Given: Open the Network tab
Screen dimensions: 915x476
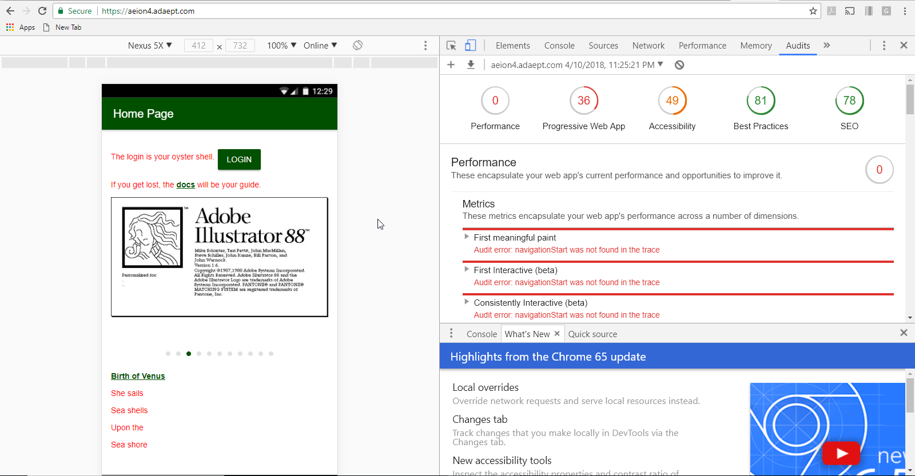Looking at the screenshot, I should 649,46.
